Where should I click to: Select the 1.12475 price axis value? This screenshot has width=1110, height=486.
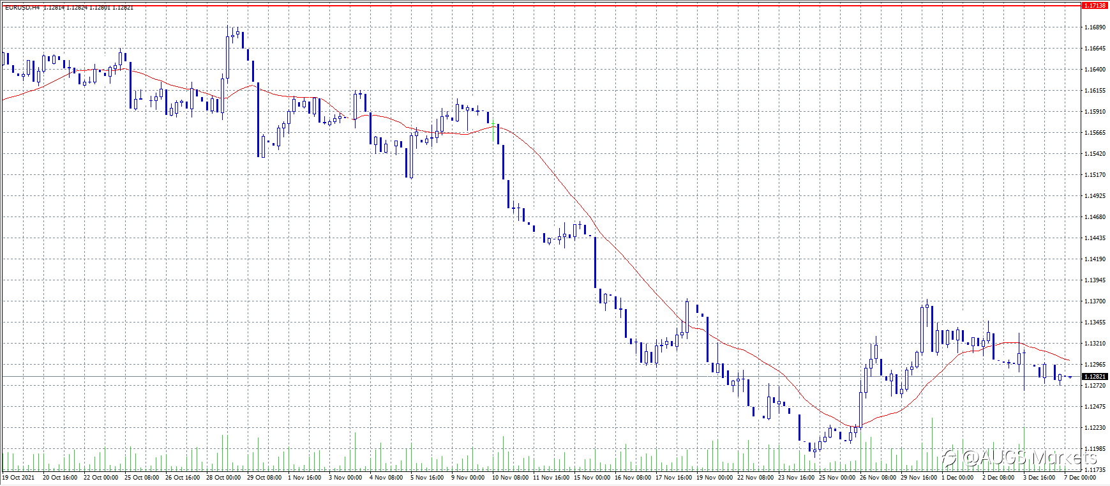[1095, 407]
